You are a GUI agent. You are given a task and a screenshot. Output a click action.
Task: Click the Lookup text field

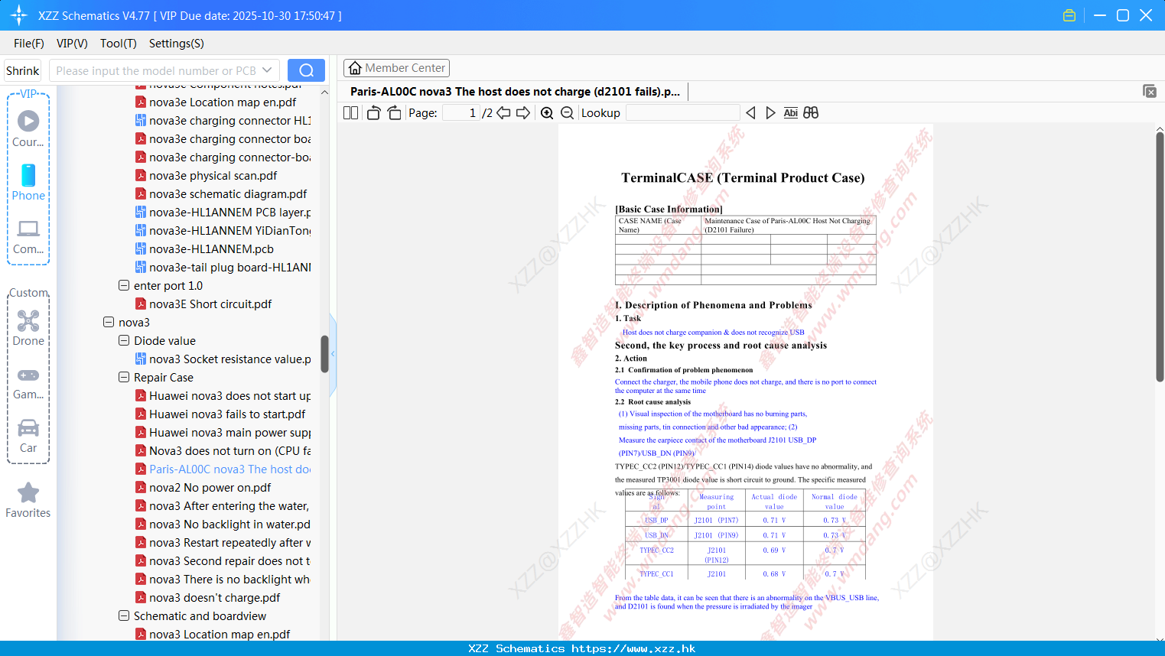pyautogui.click(x=683, y=112)
